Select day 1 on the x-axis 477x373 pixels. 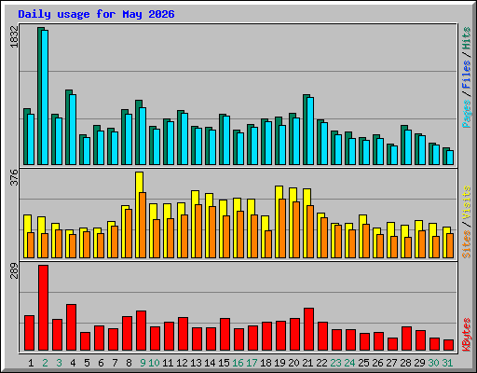31,363
